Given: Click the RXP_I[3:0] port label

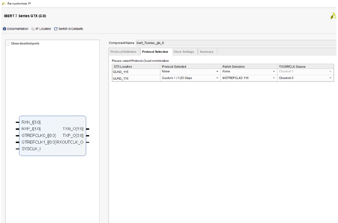Looking at the screenshot, I should coord(31,129).
